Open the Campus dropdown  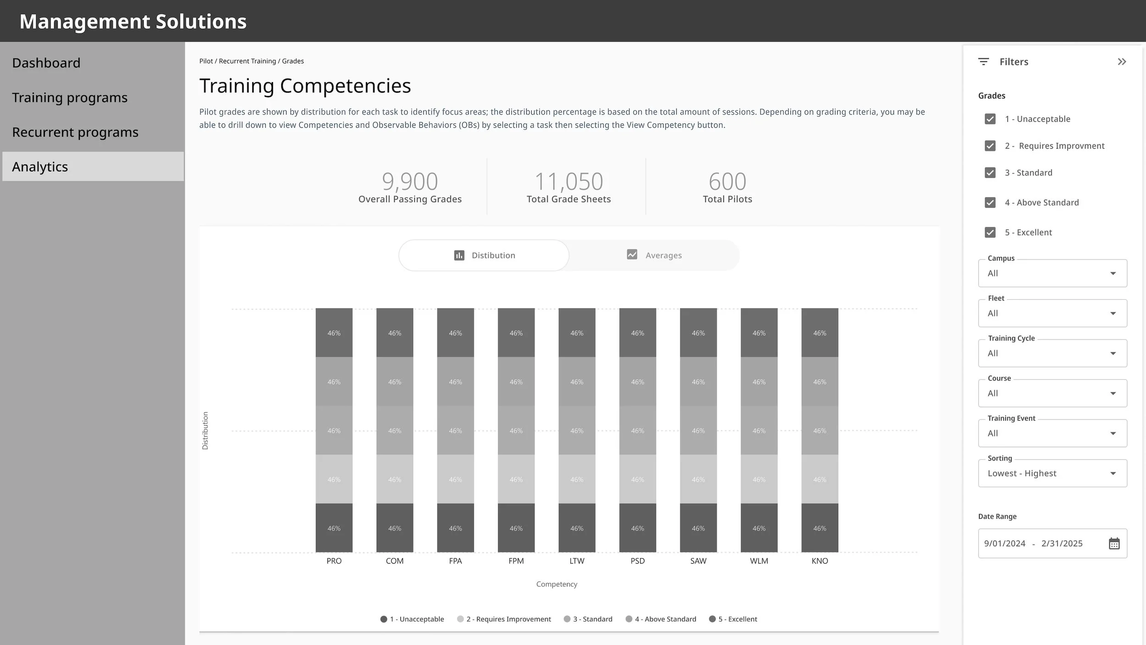point(1052,273)
